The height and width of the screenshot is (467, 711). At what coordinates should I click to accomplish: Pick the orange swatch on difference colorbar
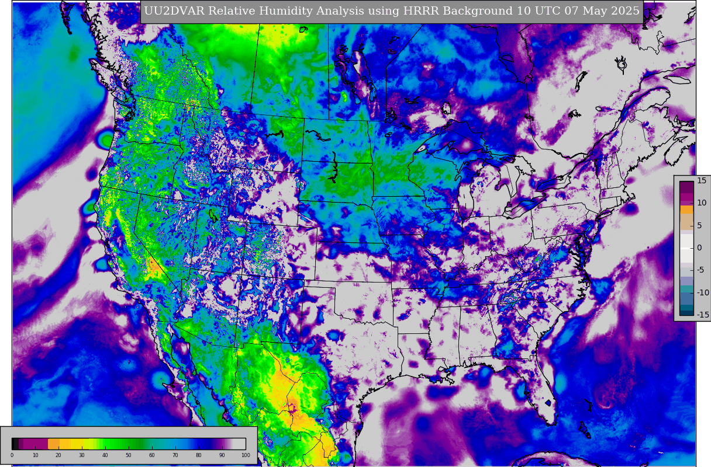pyautogui.click(x=686, y=210)
